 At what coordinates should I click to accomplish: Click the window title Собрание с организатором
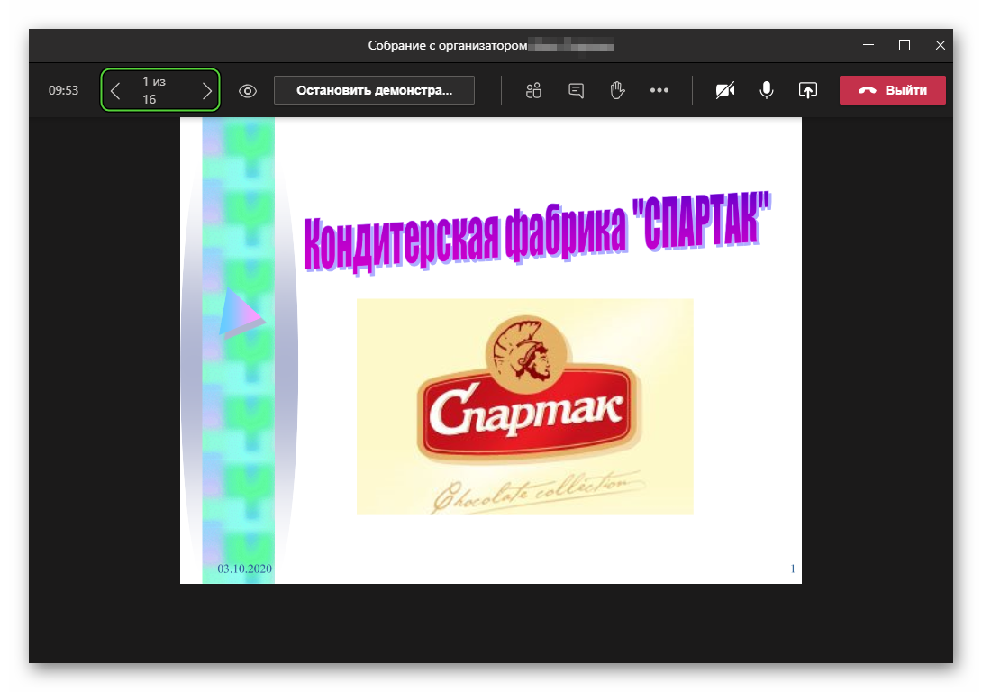[x=447, y=46]
